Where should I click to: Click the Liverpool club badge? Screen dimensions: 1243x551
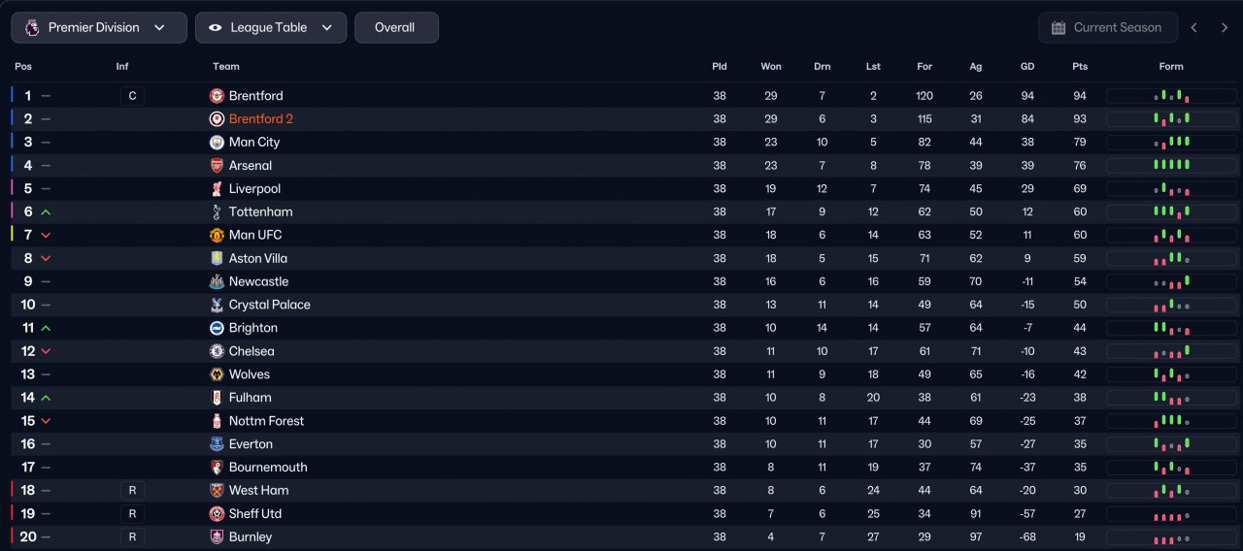point(217,189)
